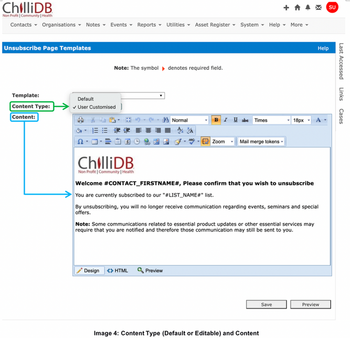
Task: Click the Copy icon in editor toolbar
Action: tap(102, 120)
